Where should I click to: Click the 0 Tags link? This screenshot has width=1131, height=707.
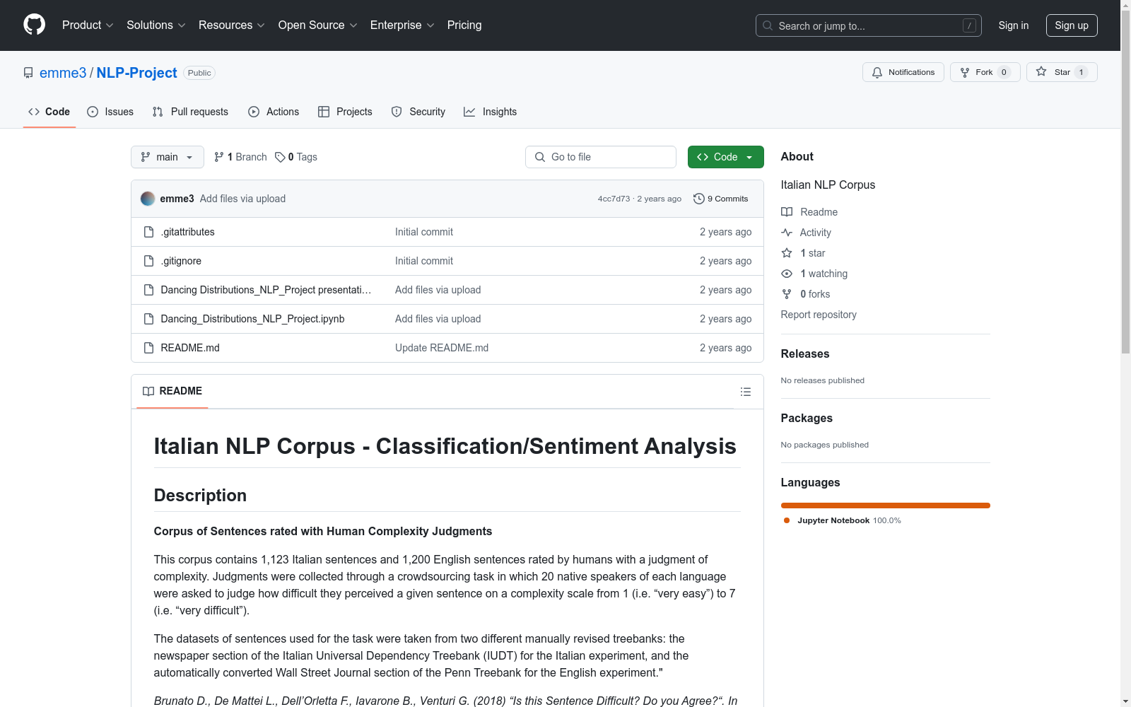[x=296, y=157]
